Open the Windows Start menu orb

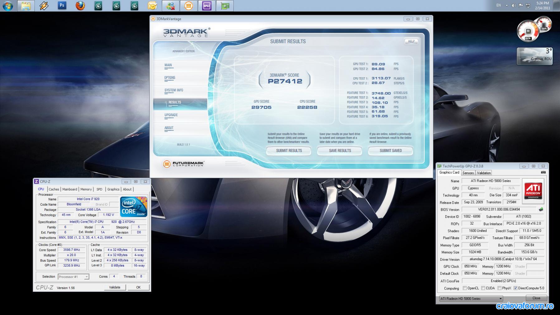click(x=8, y=6)
